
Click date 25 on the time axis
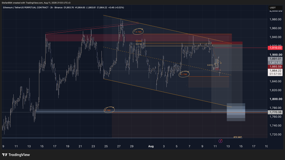106,146
